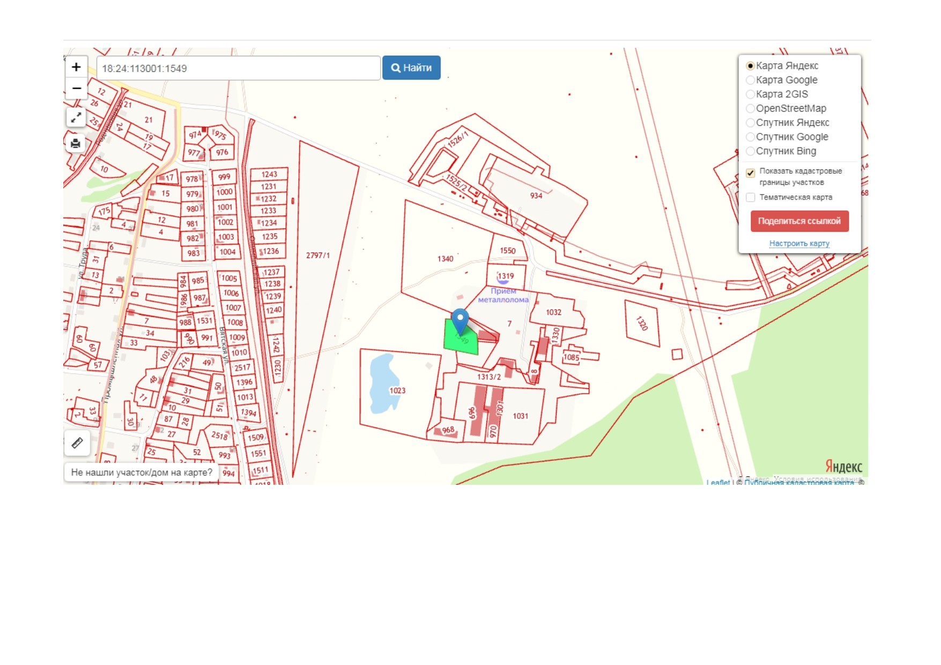Image resolution: width=941 pixels, height=665 pixels.
Task: Print the map using printer icon
Action: click(x=76, y=143)
